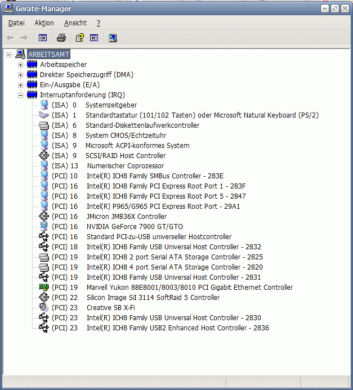Screen dimensions: 353x390
Task: Click the Ein-/Ausgabe chip icon
Action: click(x=32, y=85)
